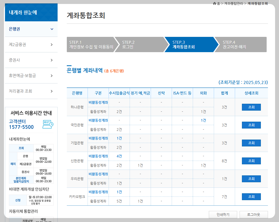
Task: Open the 증권사 sidebar chevron
Action: click(52, 60)
